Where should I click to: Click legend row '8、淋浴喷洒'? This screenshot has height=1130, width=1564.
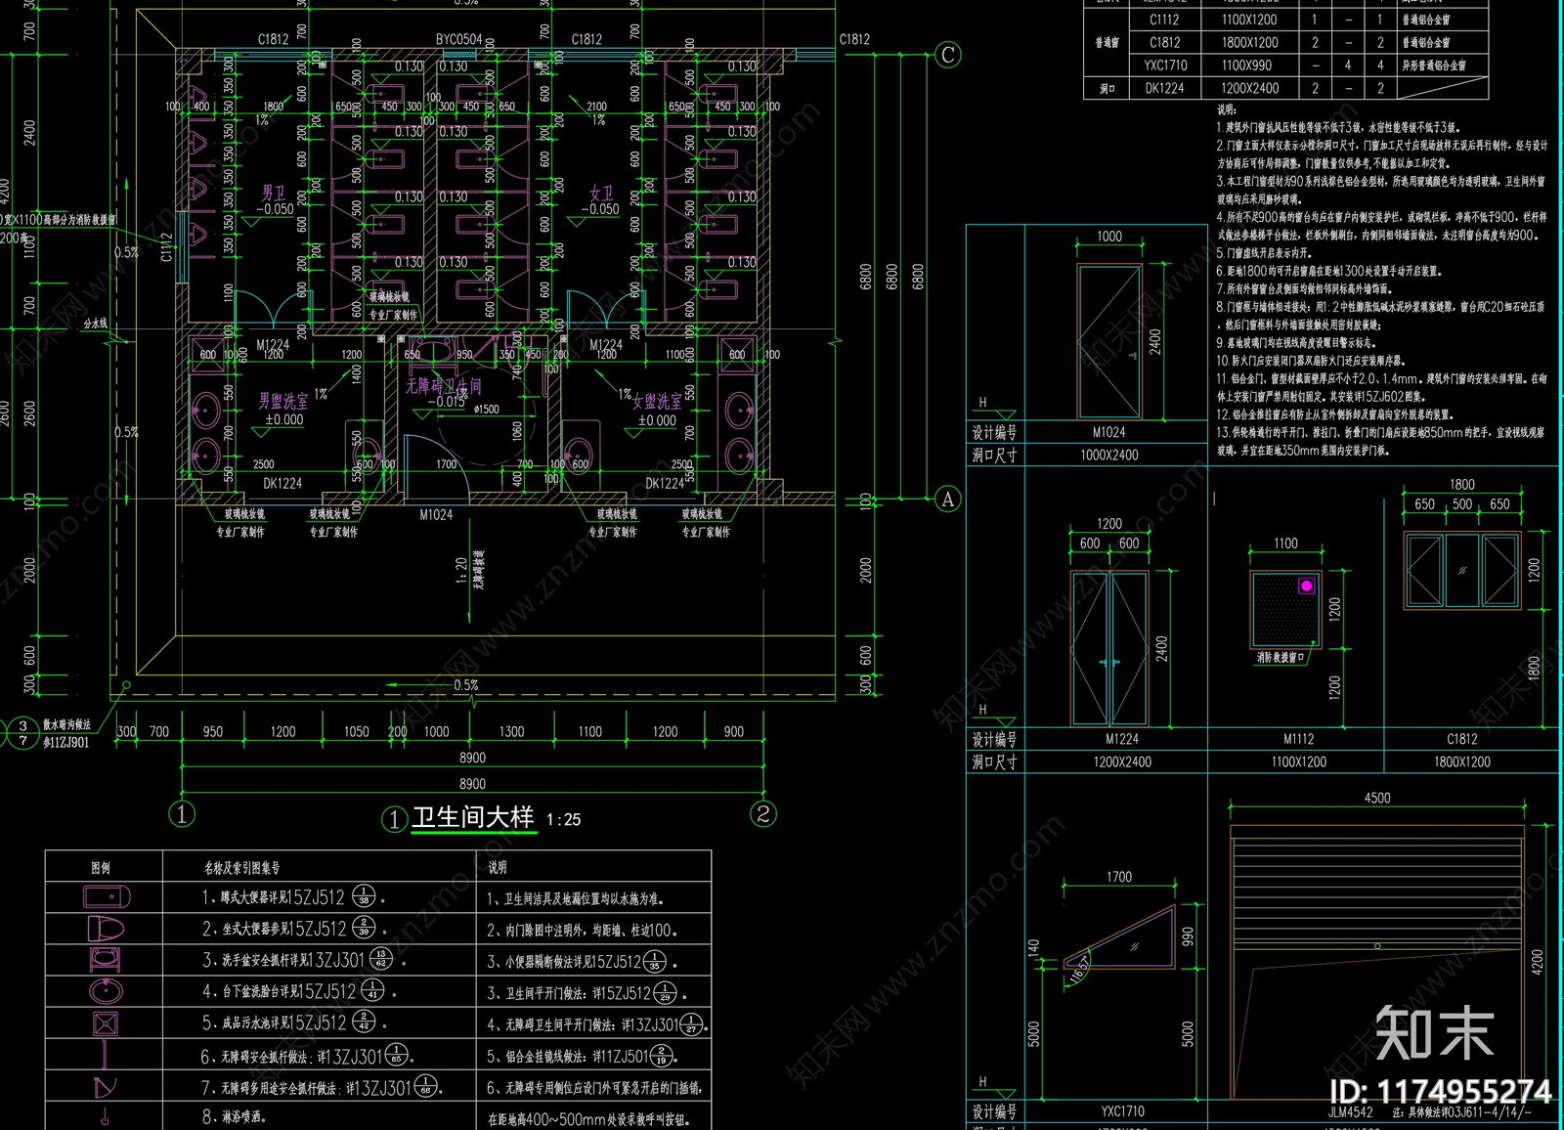tap(234, 1116)
